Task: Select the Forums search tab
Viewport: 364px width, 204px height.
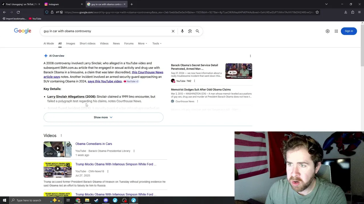Action: coord(129,43)
